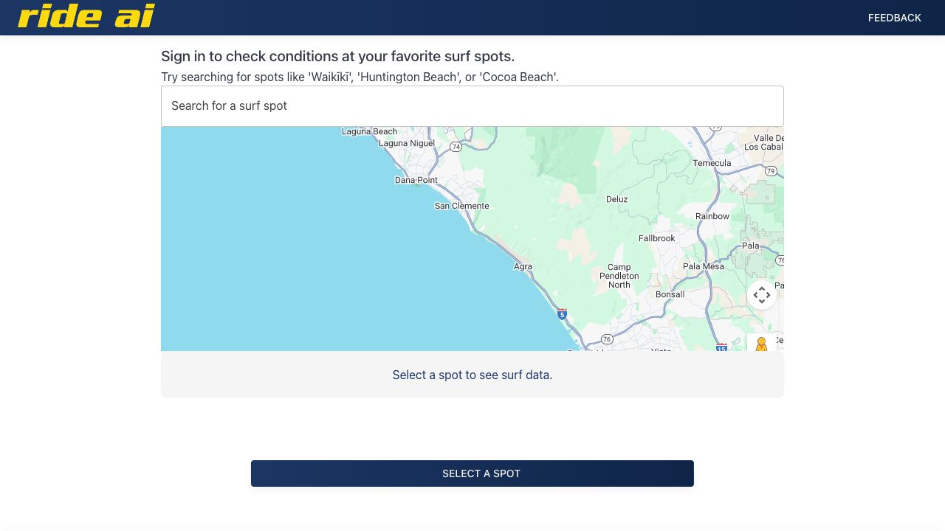This screenshot has width=945, height=531.
Task: Click Temecula on the map
Action: pos(712,163)
